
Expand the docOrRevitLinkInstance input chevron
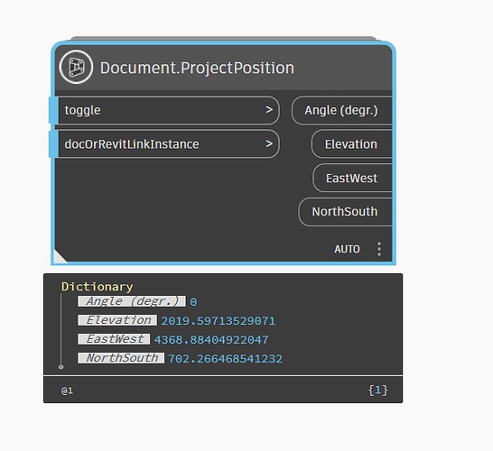269,143
